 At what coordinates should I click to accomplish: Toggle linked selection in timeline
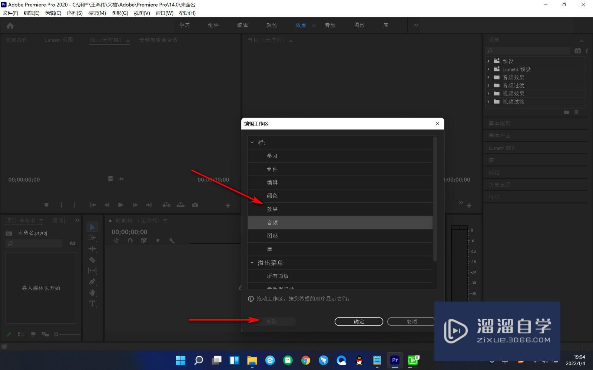point(144,240)
